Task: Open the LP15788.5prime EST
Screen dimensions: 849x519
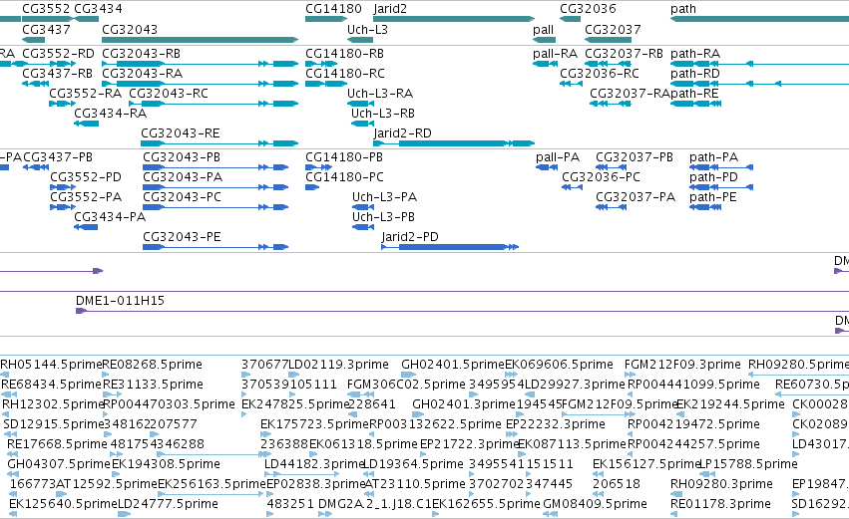Action: pos(749,464)
